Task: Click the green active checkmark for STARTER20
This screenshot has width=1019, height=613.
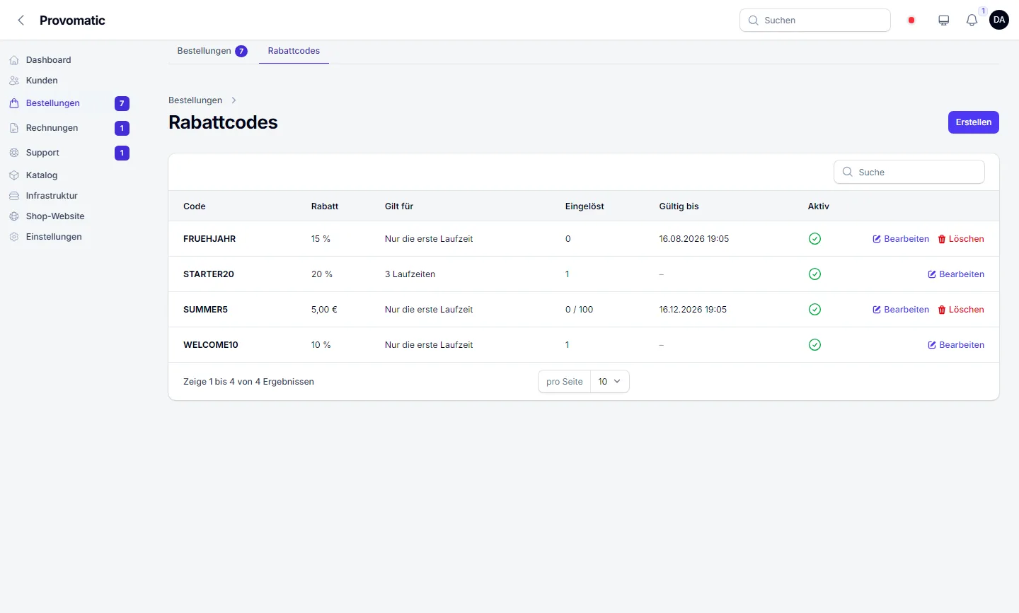Action: tap(814, 274)
